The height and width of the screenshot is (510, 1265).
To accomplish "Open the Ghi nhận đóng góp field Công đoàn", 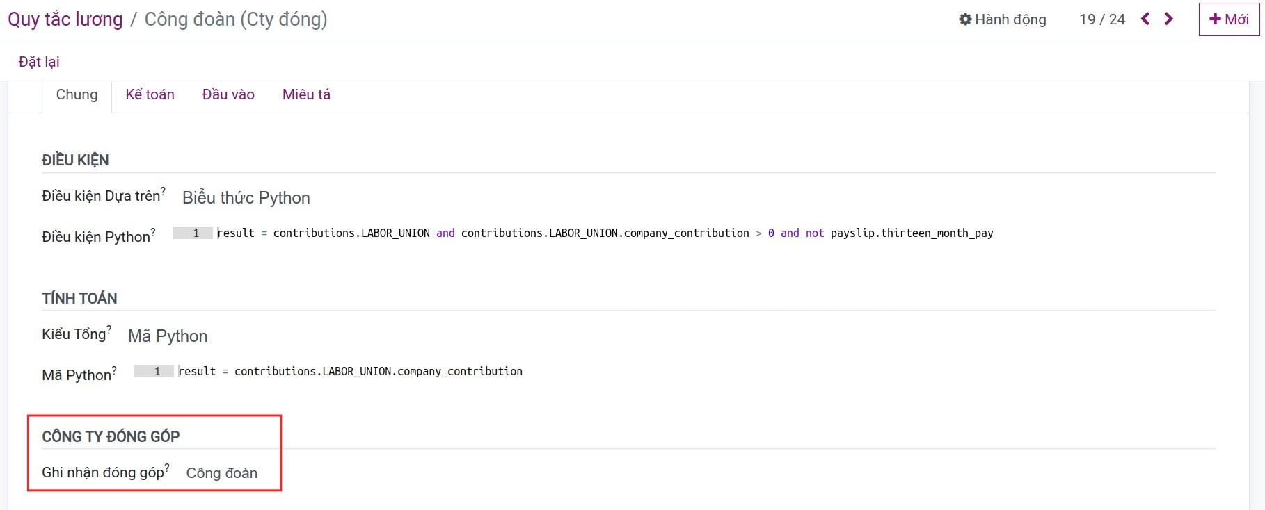I will tap(222, 473).
